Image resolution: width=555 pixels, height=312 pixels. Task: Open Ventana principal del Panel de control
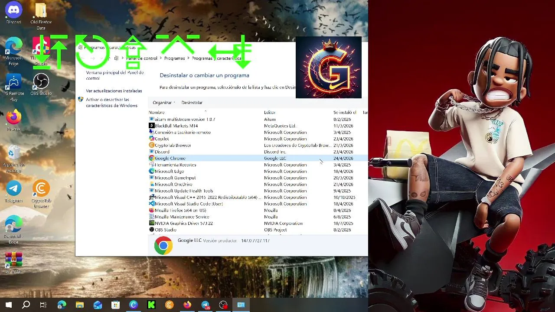(x=115, y=75)
